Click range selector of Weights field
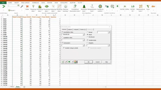The height and width of the screenshot is (90, 161). tap(108, 45)
